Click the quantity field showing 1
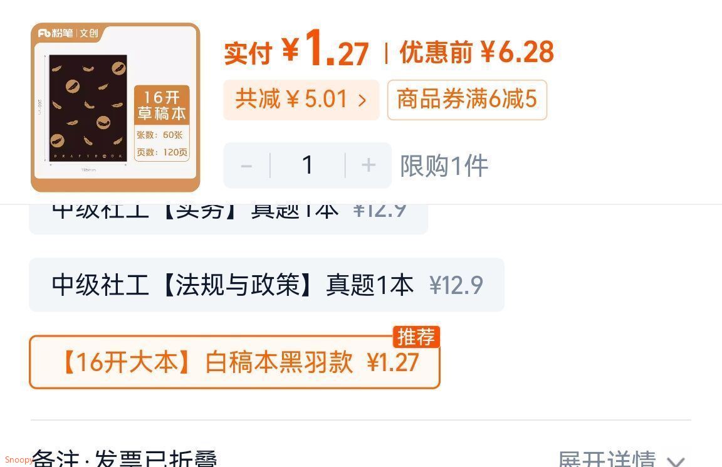This screenshot has width=722, height=467. (x=308, y=165)
